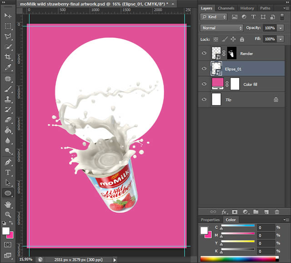Viewport: 291px width, 263px height.
Task: Select the Ellipse shape tool
Action: coord(8,193)
